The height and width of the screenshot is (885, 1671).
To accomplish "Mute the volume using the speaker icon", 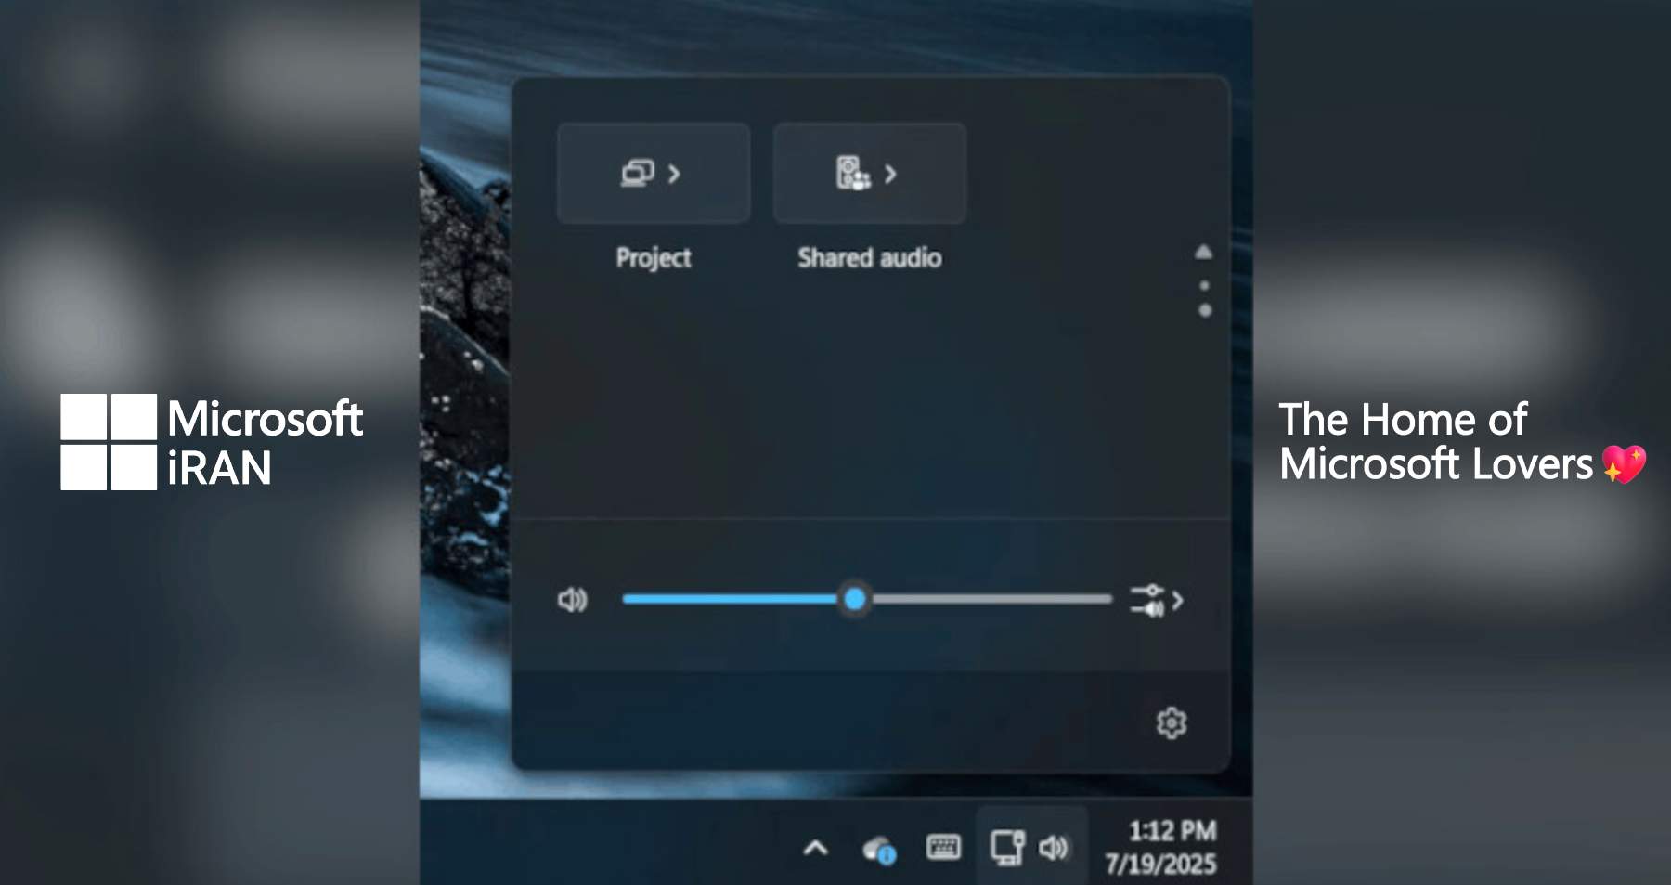I will point(572,600).
